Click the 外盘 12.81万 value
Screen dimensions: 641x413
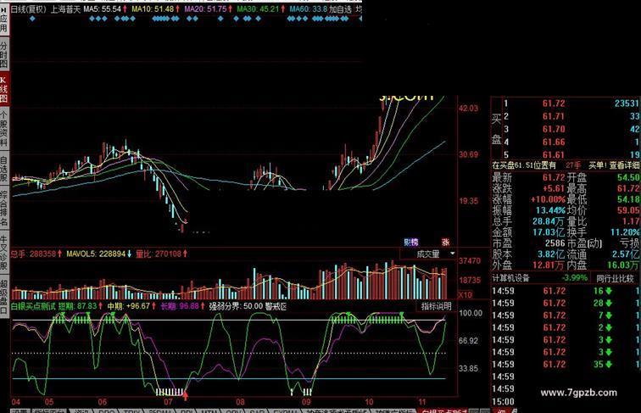click(549, 265)
